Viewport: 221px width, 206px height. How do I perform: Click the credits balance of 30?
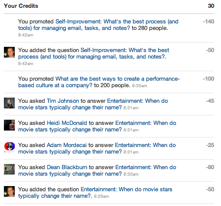pos(211,6)
